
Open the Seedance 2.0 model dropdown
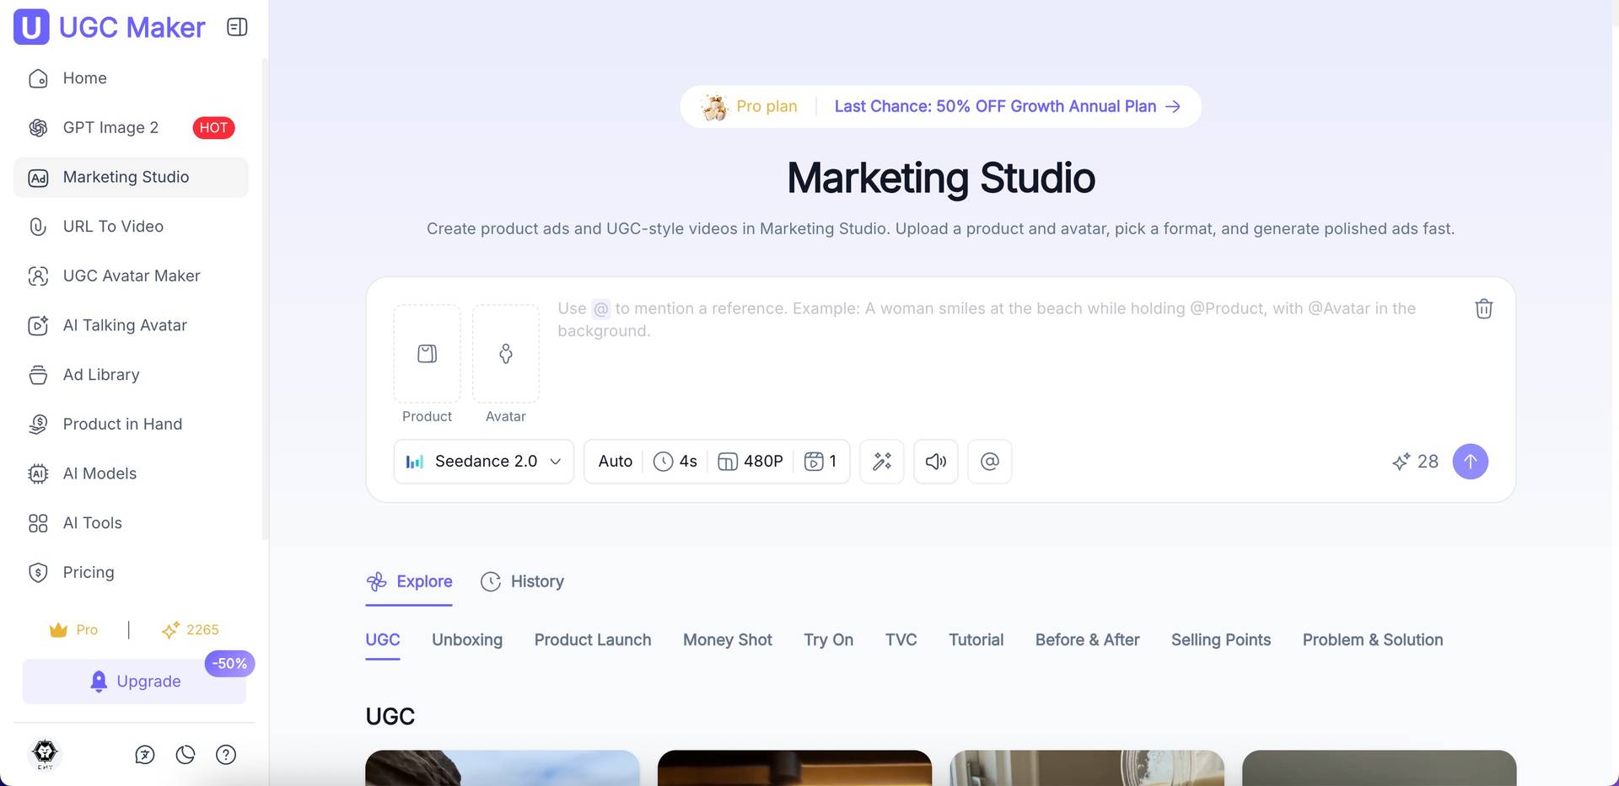click(484, 462)
